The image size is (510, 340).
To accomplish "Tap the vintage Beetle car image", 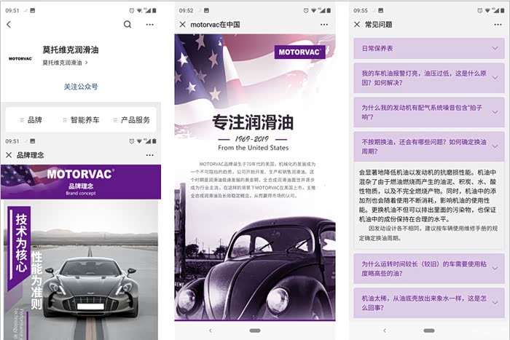I will [255, 268].
